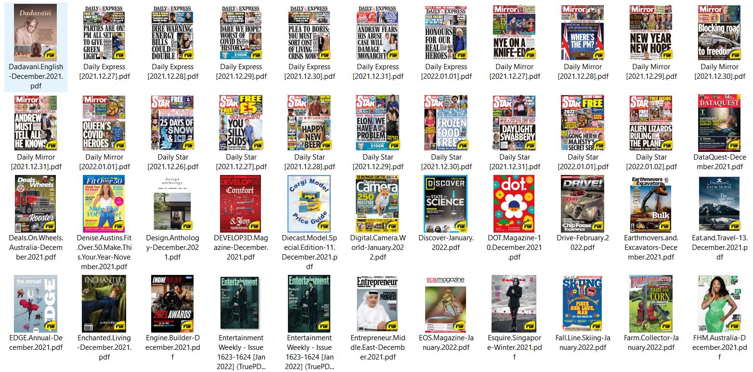The width and height of the screenshot is (753, 372).
Task: Click Daily Star 2022.01.01 PDF thumbnail
Action: (583, 123)
